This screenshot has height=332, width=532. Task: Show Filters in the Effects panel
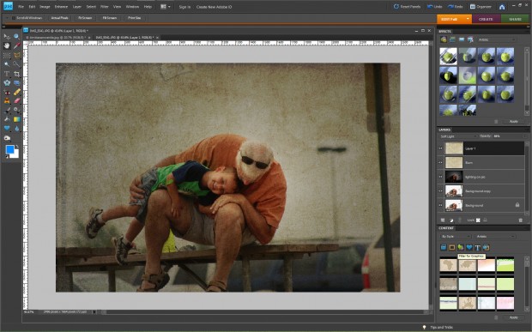tap(444, 39)
